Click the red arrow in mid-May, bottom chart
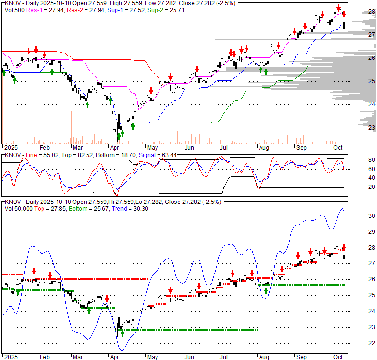 point(171,290)
